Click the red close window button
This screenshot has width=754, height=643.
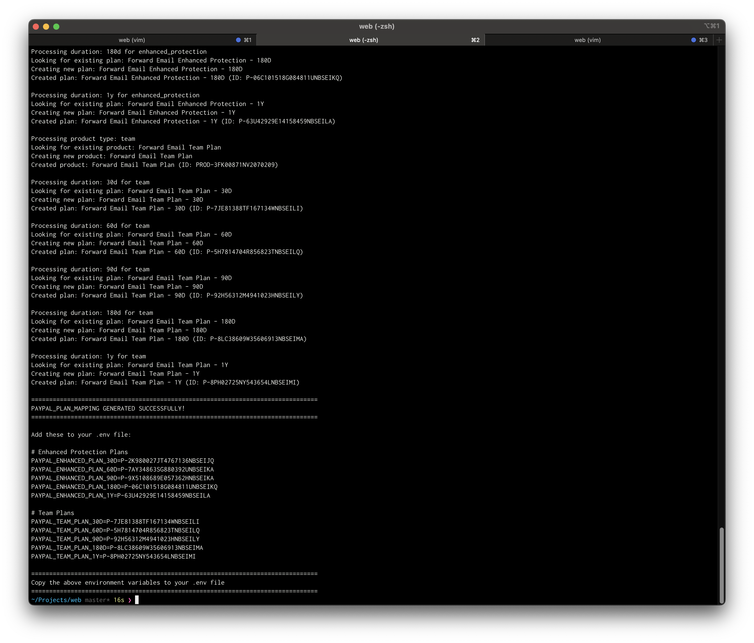(x=36, y=27)
